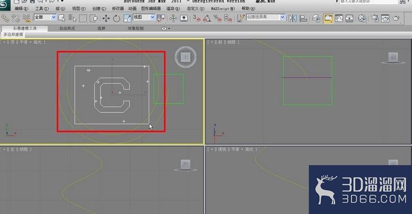Click the Unlink Selection broken-chain icon
This screenshot has width=412, height=214.
pos(16,18)
